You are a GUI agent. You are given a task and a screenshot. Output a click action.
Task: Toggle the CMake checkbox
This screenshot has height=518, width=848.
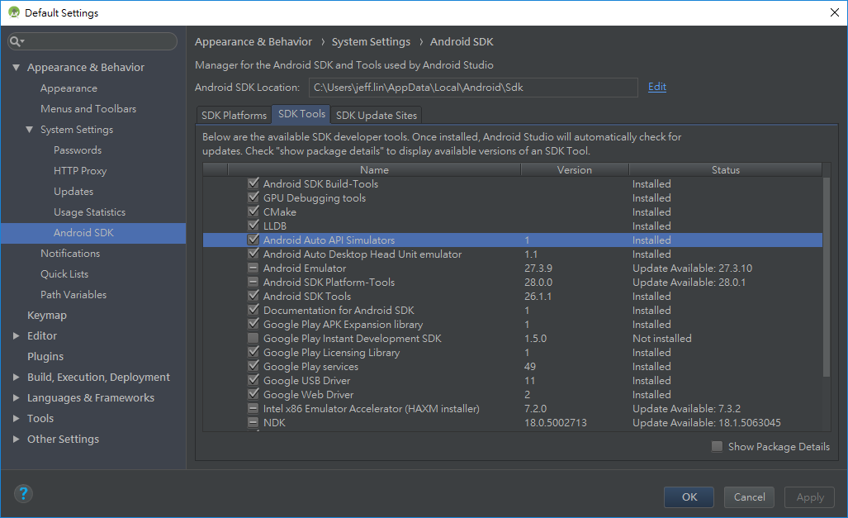coord(253,211)
